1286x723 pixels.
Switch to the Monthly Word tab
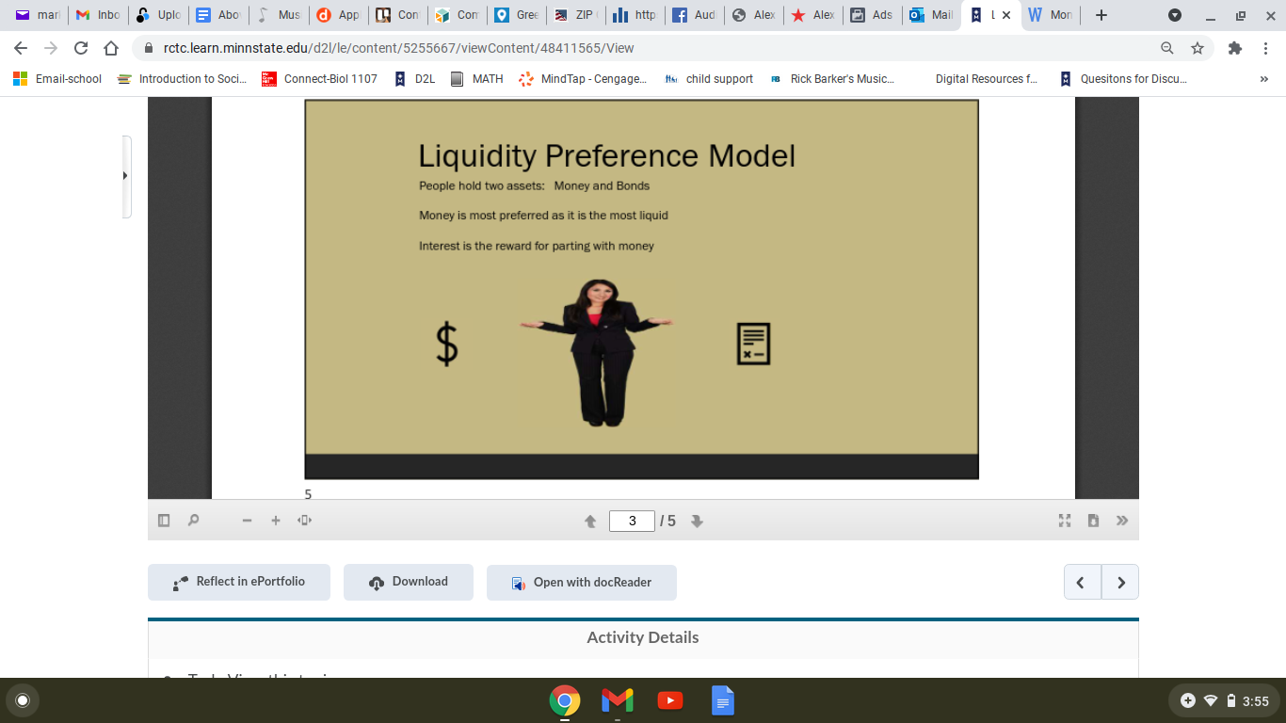(1048, 15)
